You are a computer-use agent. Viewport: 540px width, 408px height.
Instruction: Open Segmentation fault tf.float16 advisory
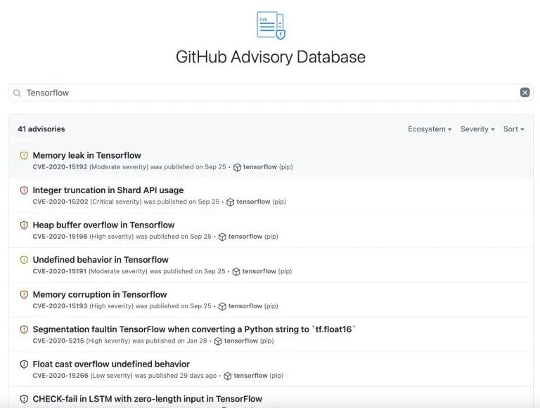(194, 329)
